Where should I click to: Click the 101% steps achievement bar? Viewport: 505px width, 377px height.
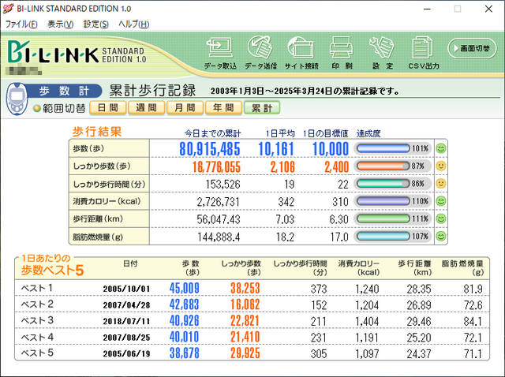coord(383,148)
